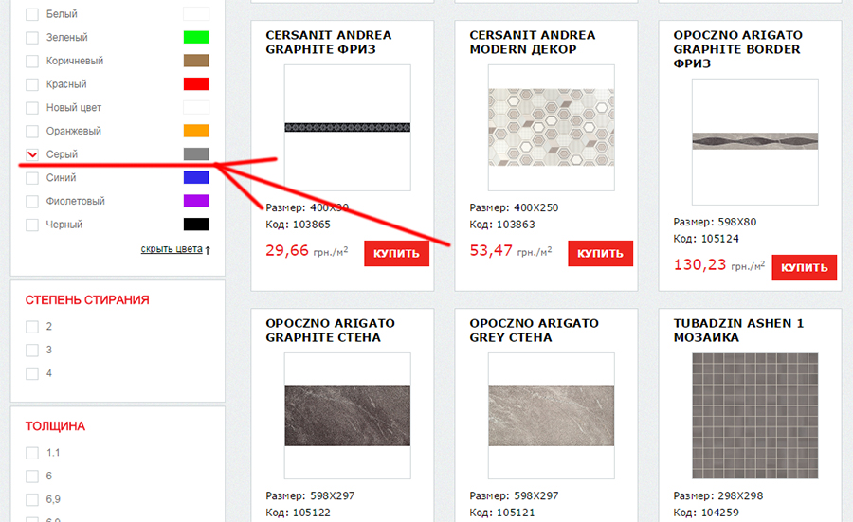Click the gray color swatch
The height and width of the screenshot is (522, 853).
[196, 153]
